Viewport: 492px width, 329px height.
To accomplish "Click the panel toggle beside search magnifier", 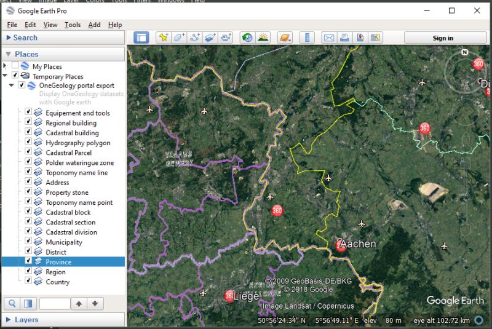I will tap(28, 304).
